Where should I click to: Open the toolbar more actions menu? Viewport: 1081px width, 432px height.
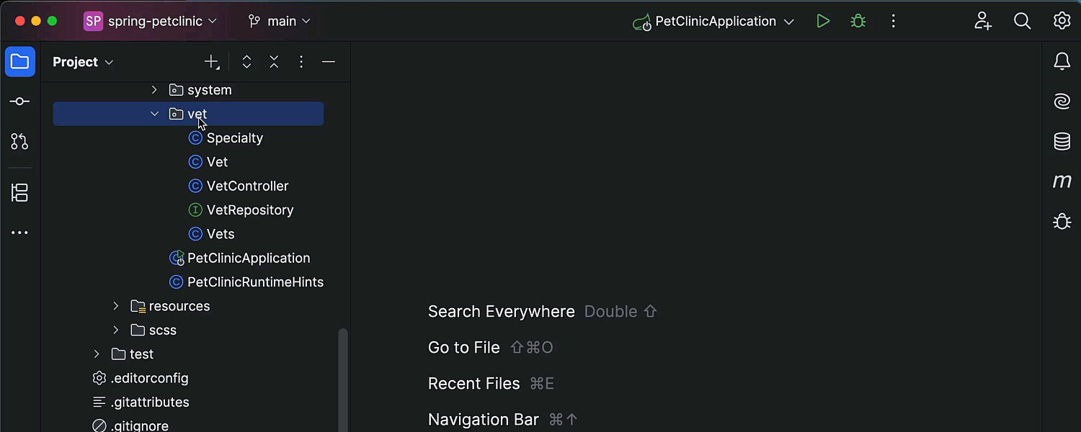pos(893,21)
